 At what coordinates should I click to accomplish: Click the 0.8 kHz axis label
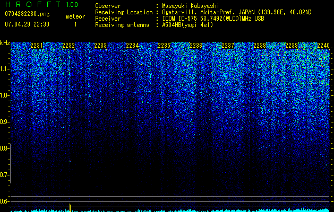[4, 148]
